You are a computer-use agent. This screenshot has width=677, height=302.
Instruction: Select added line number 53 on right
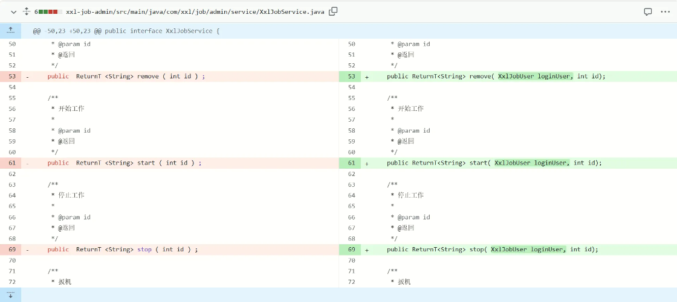pos(351,77)
